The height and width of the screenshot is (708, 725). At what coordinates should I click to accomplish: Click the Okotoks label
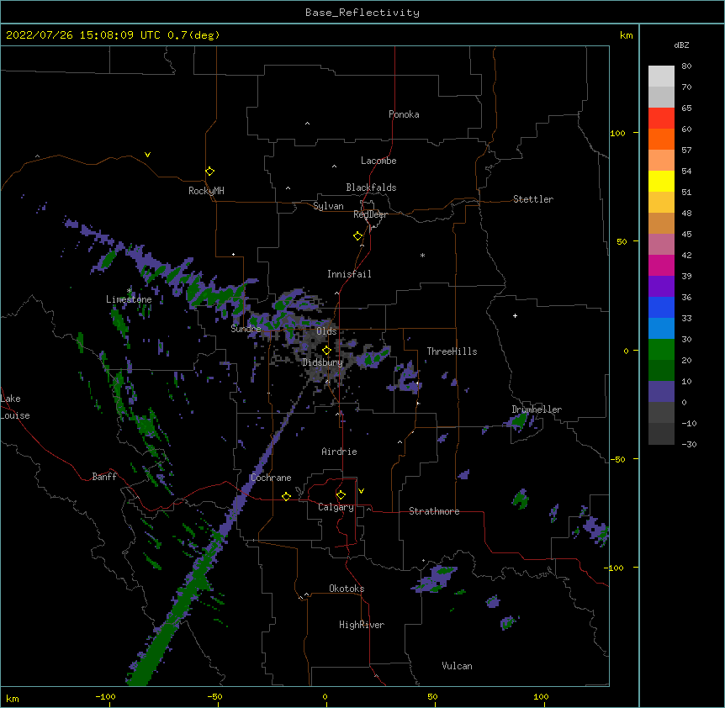[x=347, y=589]
